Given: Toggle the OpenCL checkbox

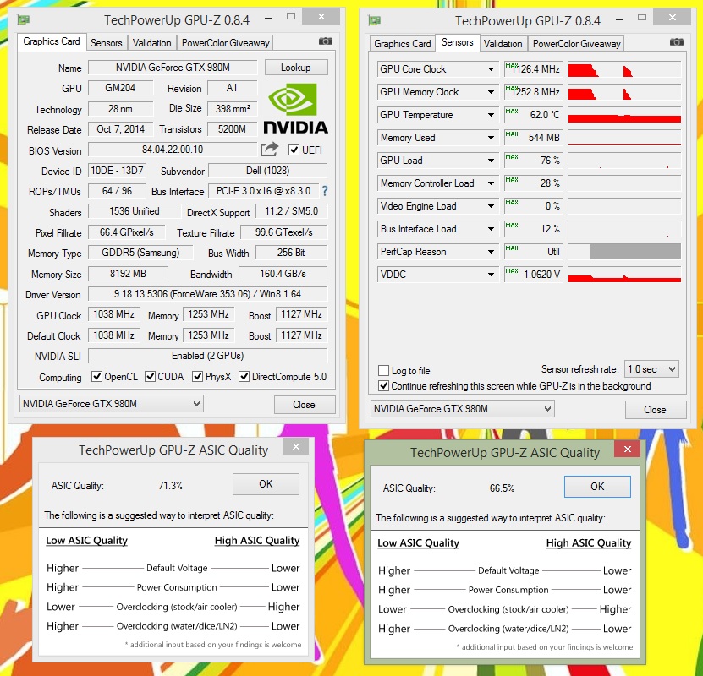Looking at the screenshot, I should tap(96, 377).
